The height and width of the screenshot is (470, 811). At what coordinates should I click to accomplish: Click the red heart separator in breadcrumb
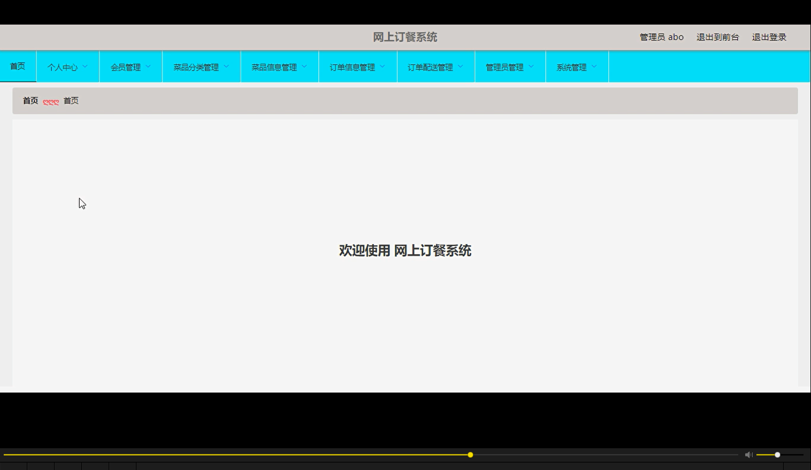[x=51, y=101]
